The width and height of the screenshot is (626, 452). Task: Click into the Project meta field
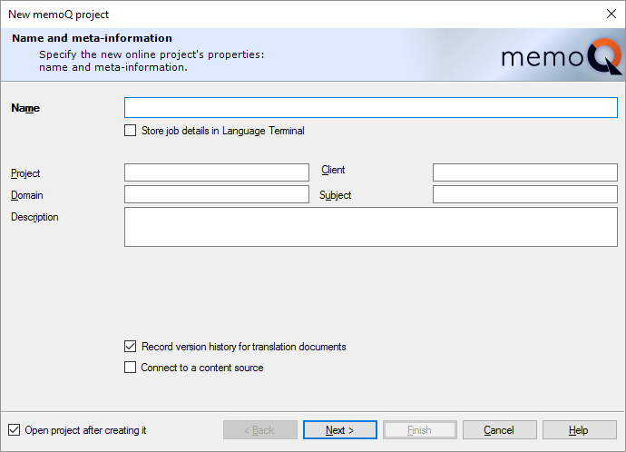(217, 172)
